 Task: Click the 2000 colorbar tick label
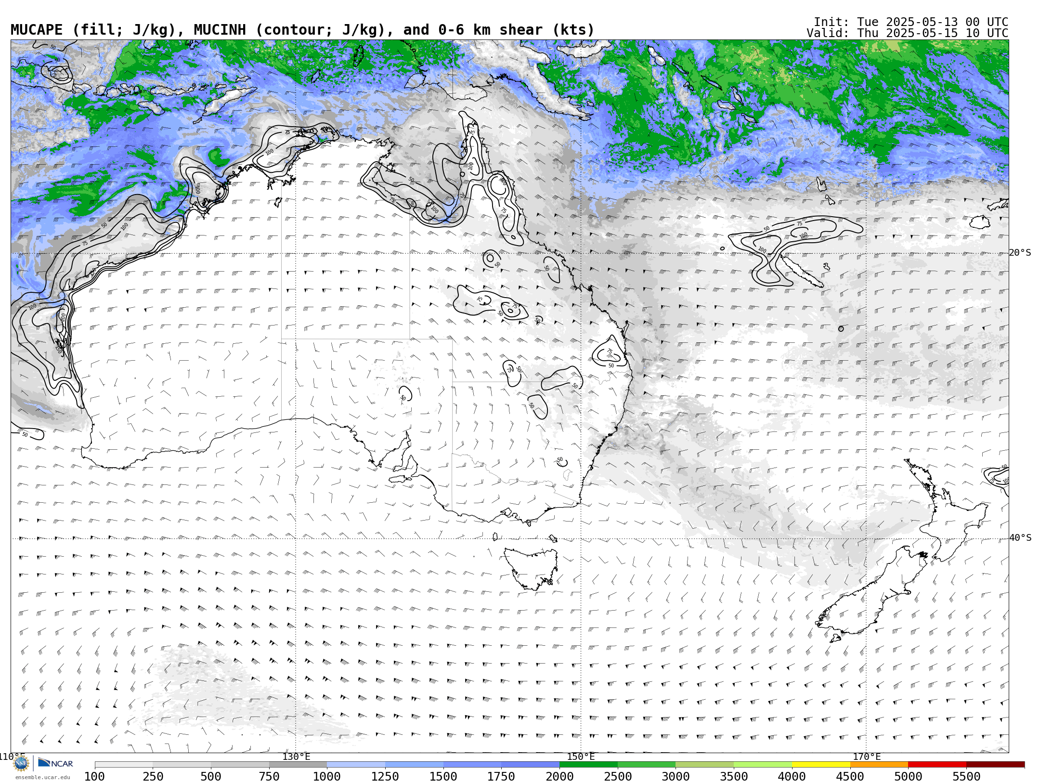[x=559, y=777]
